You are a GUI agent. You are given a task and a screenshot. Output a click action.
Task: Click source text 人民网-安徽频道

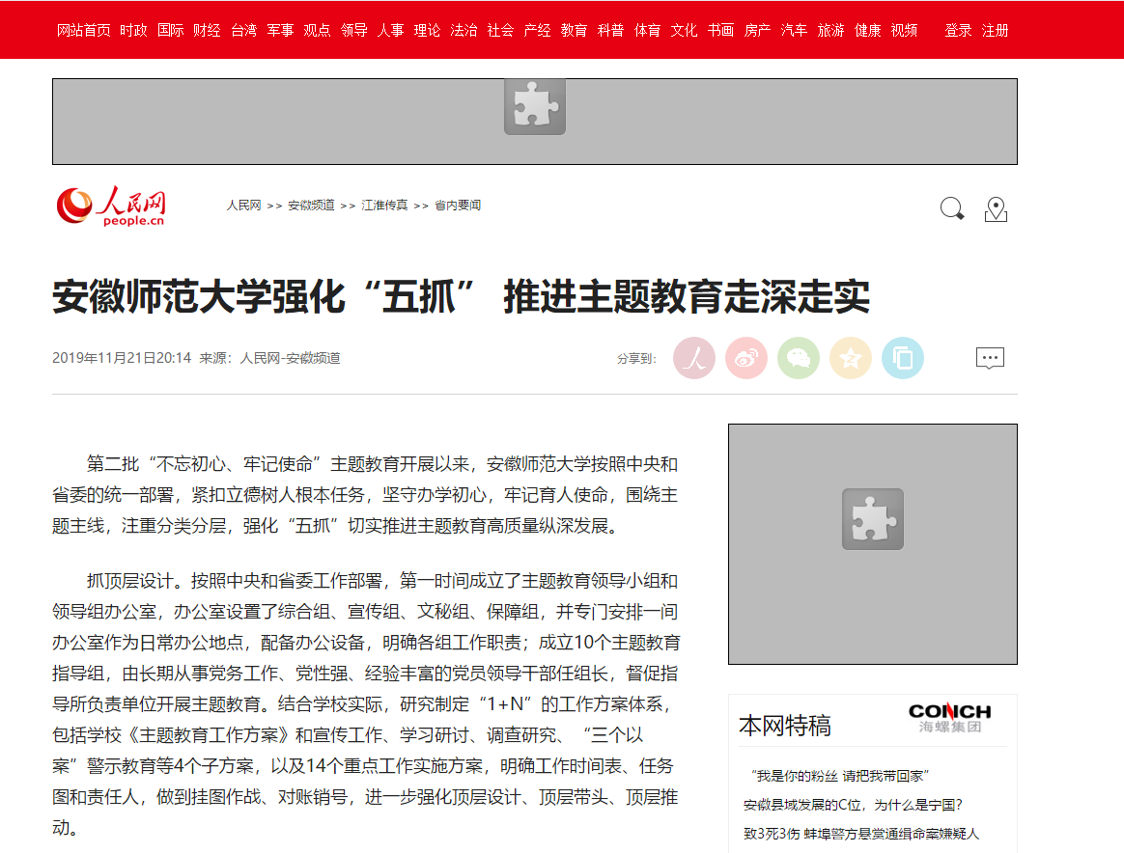pyautogui.click(x=290, y=358)
